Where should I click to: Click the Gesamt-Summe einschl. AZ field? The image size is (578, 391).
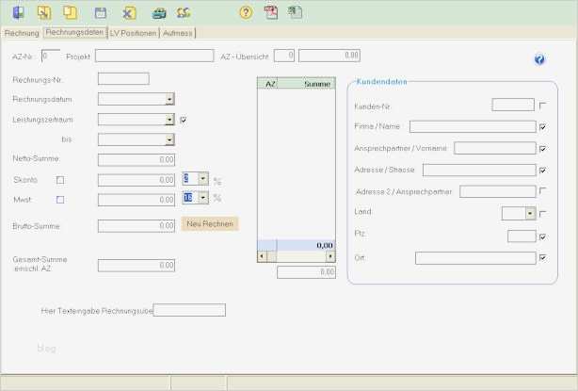(x=136, y=265)
